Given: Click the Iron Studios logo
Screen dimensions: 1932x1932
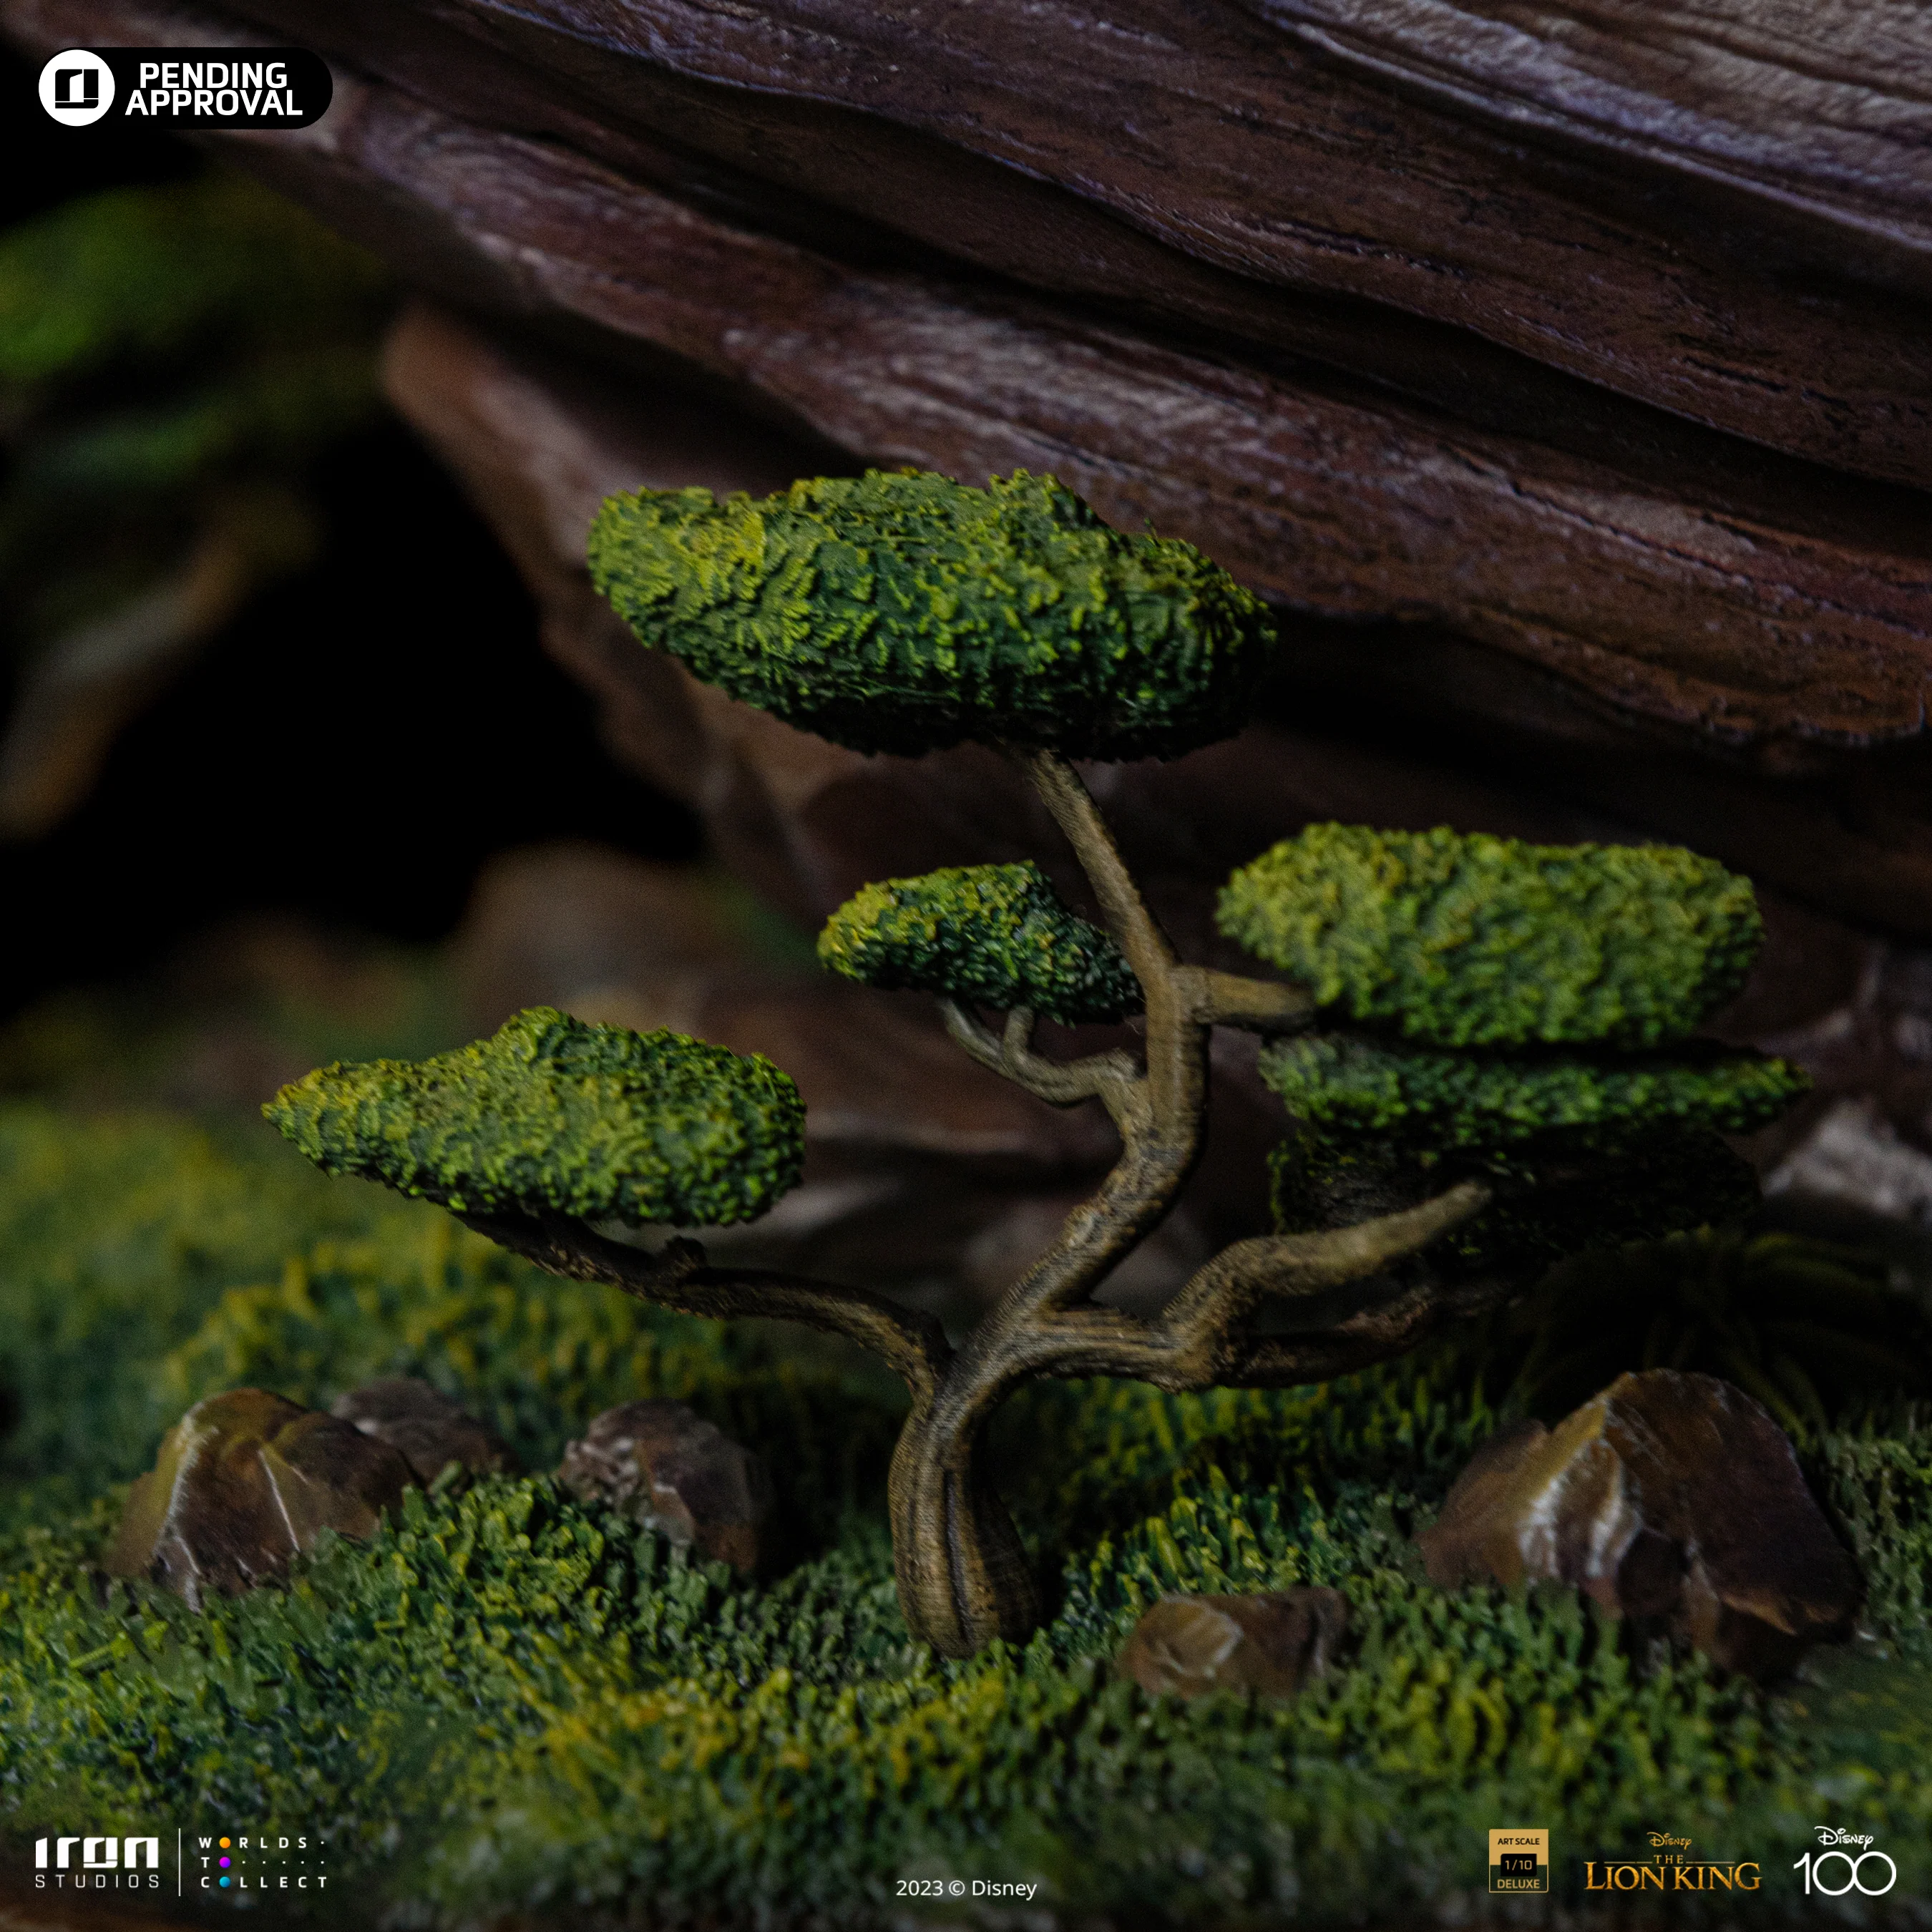Looking at the screenshot, I should [x=96, y=1862].
